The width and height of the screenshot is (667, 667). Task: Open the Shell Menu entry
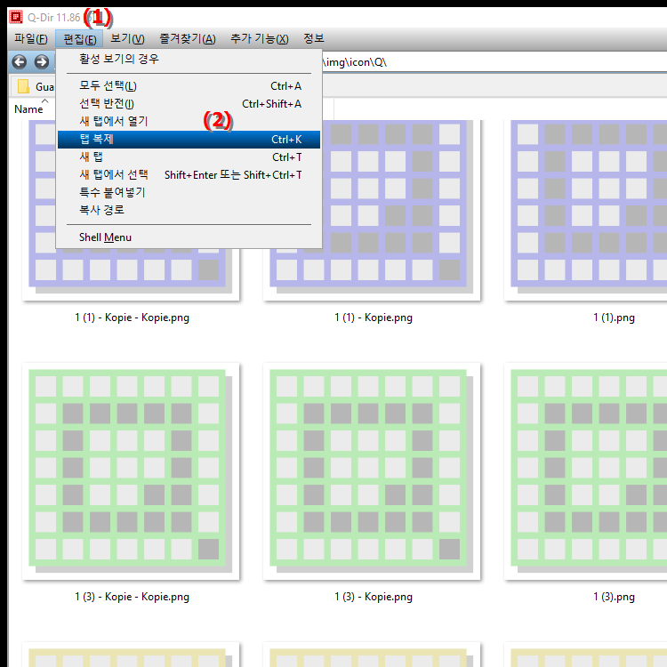(189, 237)
